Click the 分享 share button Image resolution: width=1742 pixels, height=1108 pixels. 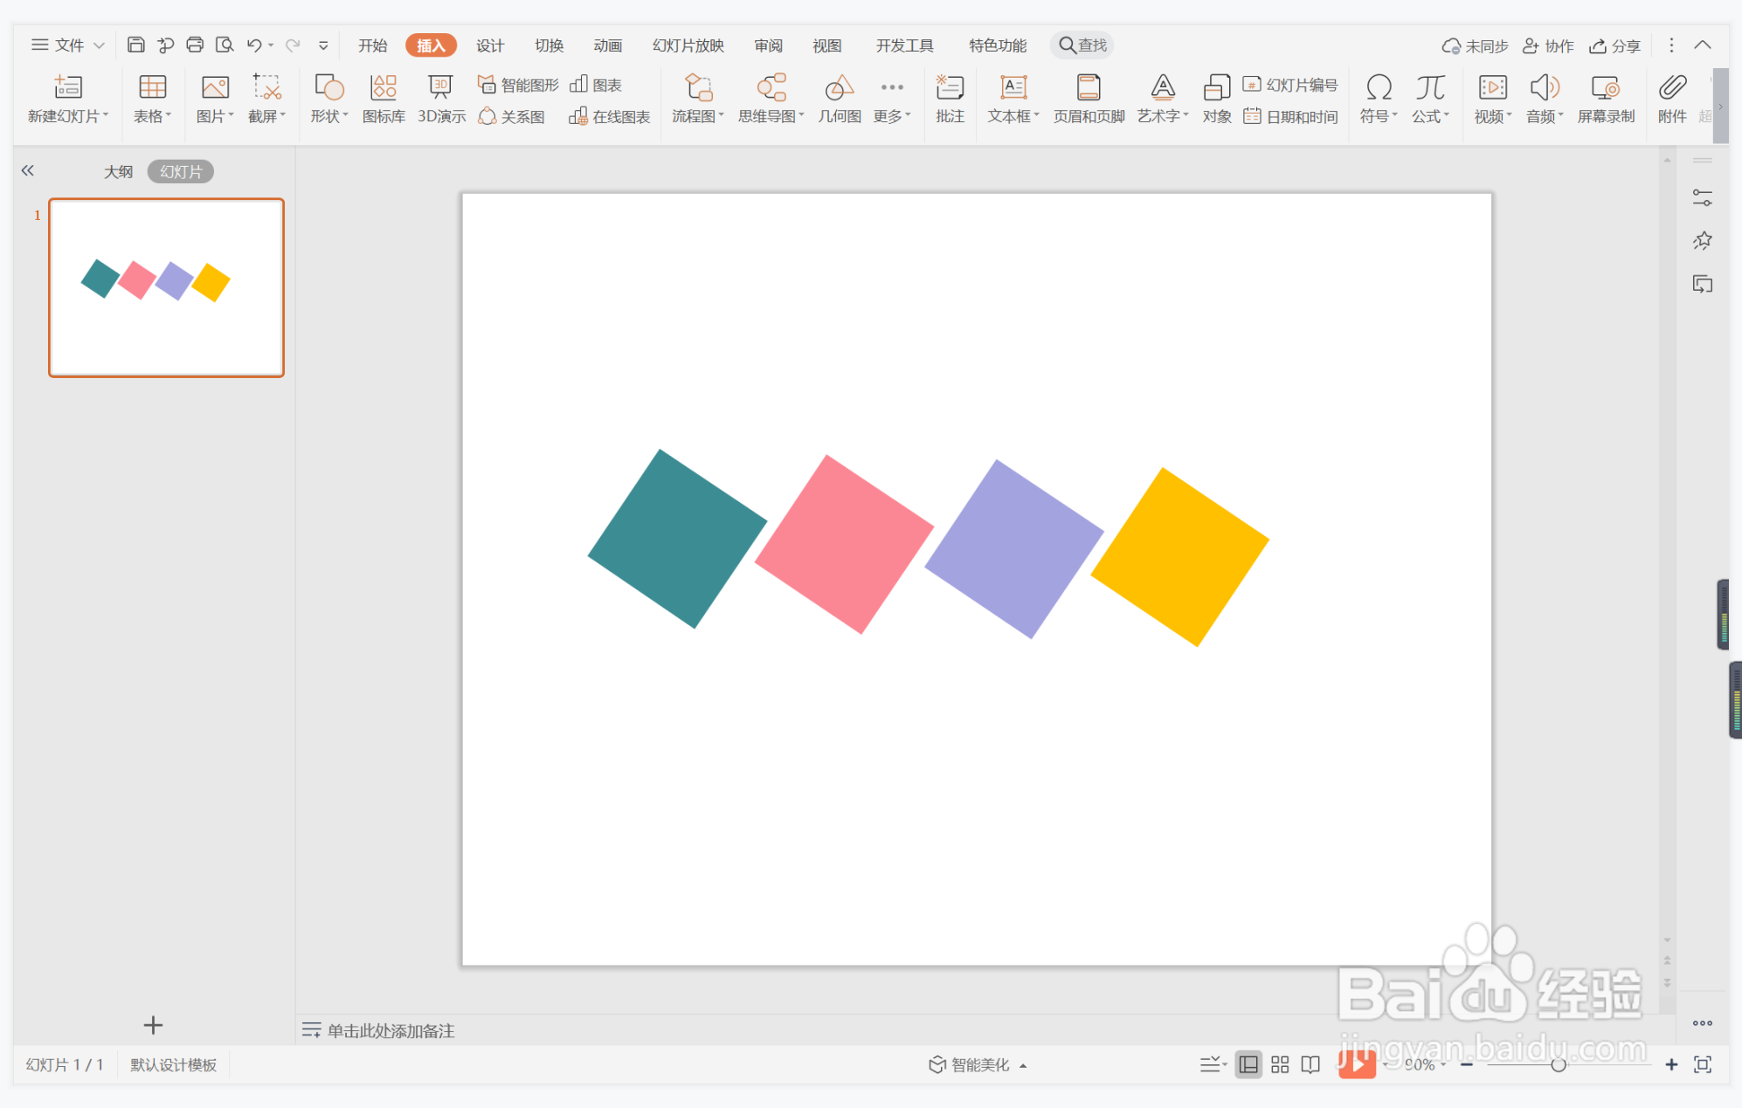click(1614, 45)
